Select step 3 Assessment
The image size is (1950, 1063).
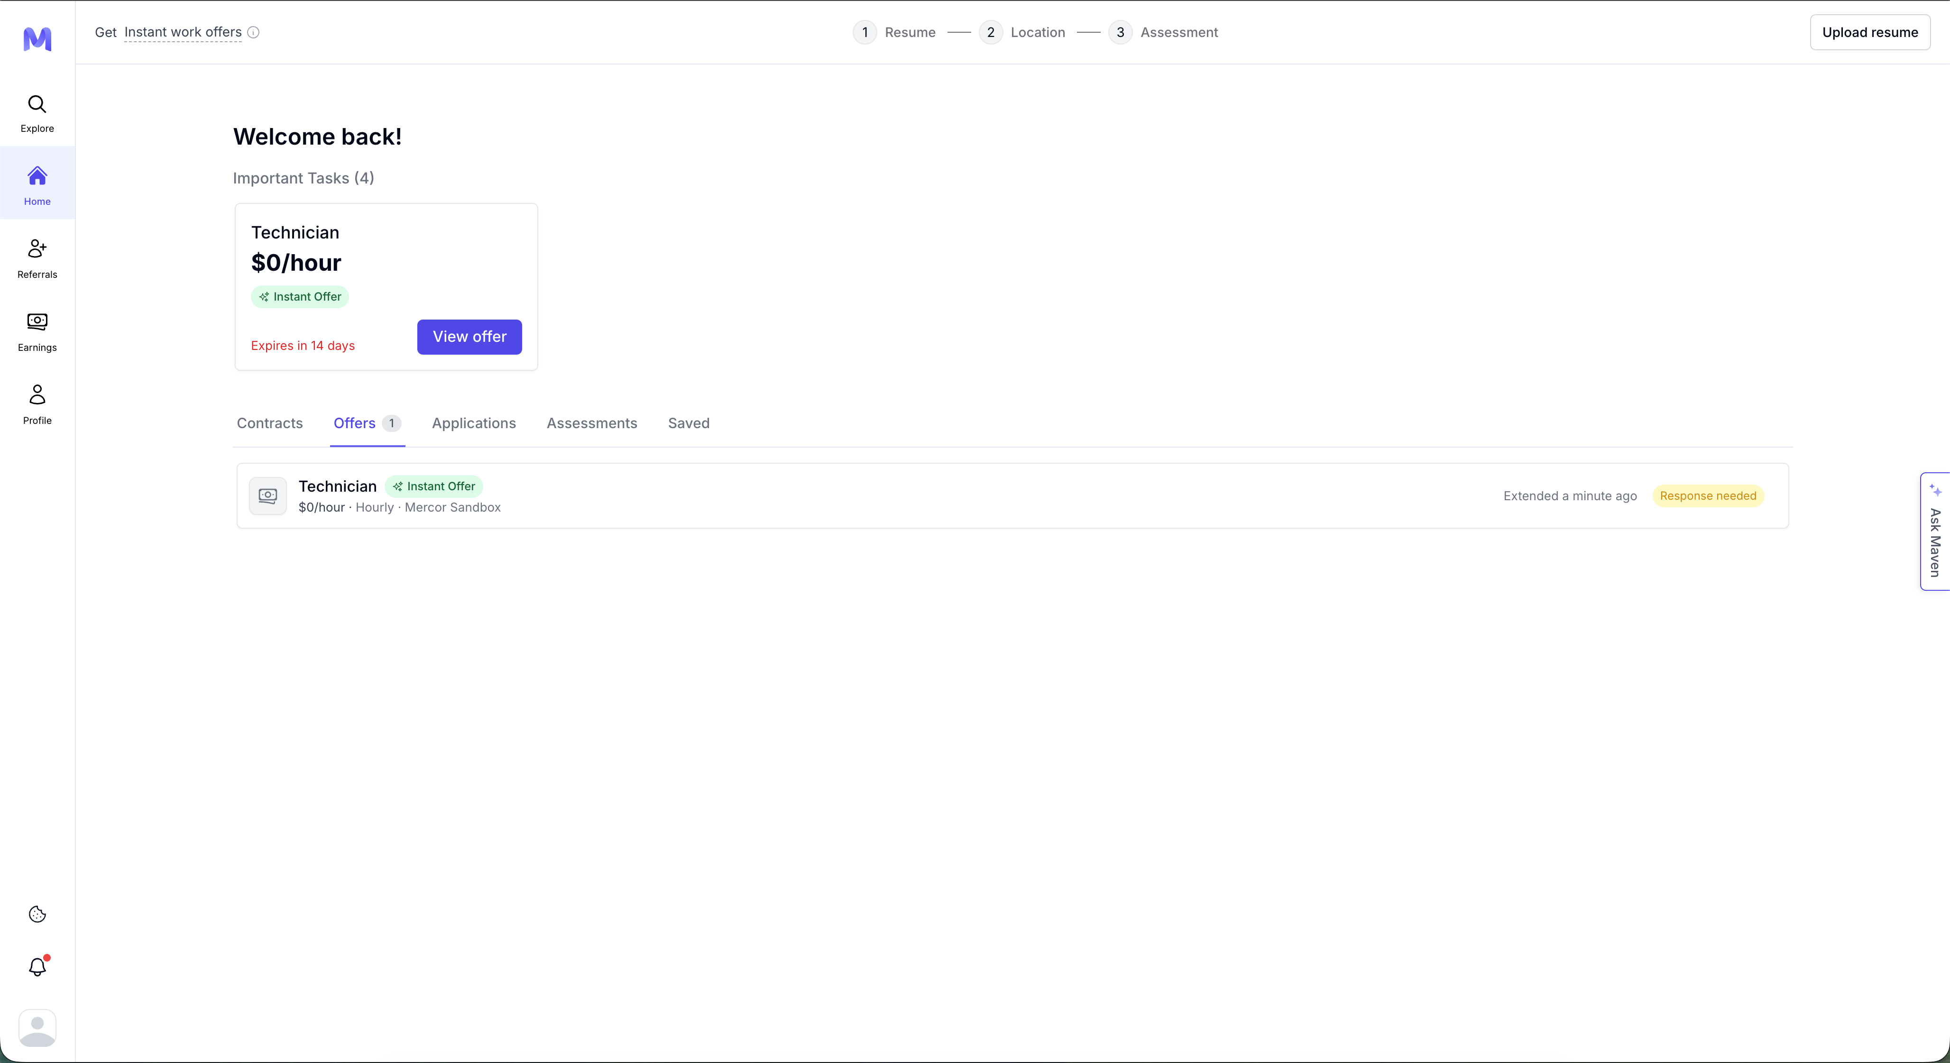pos(1163,33)
